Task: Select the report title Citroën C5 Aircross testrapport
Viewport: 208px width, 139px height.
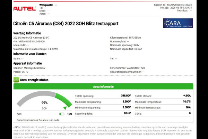Action: [66, 24]
